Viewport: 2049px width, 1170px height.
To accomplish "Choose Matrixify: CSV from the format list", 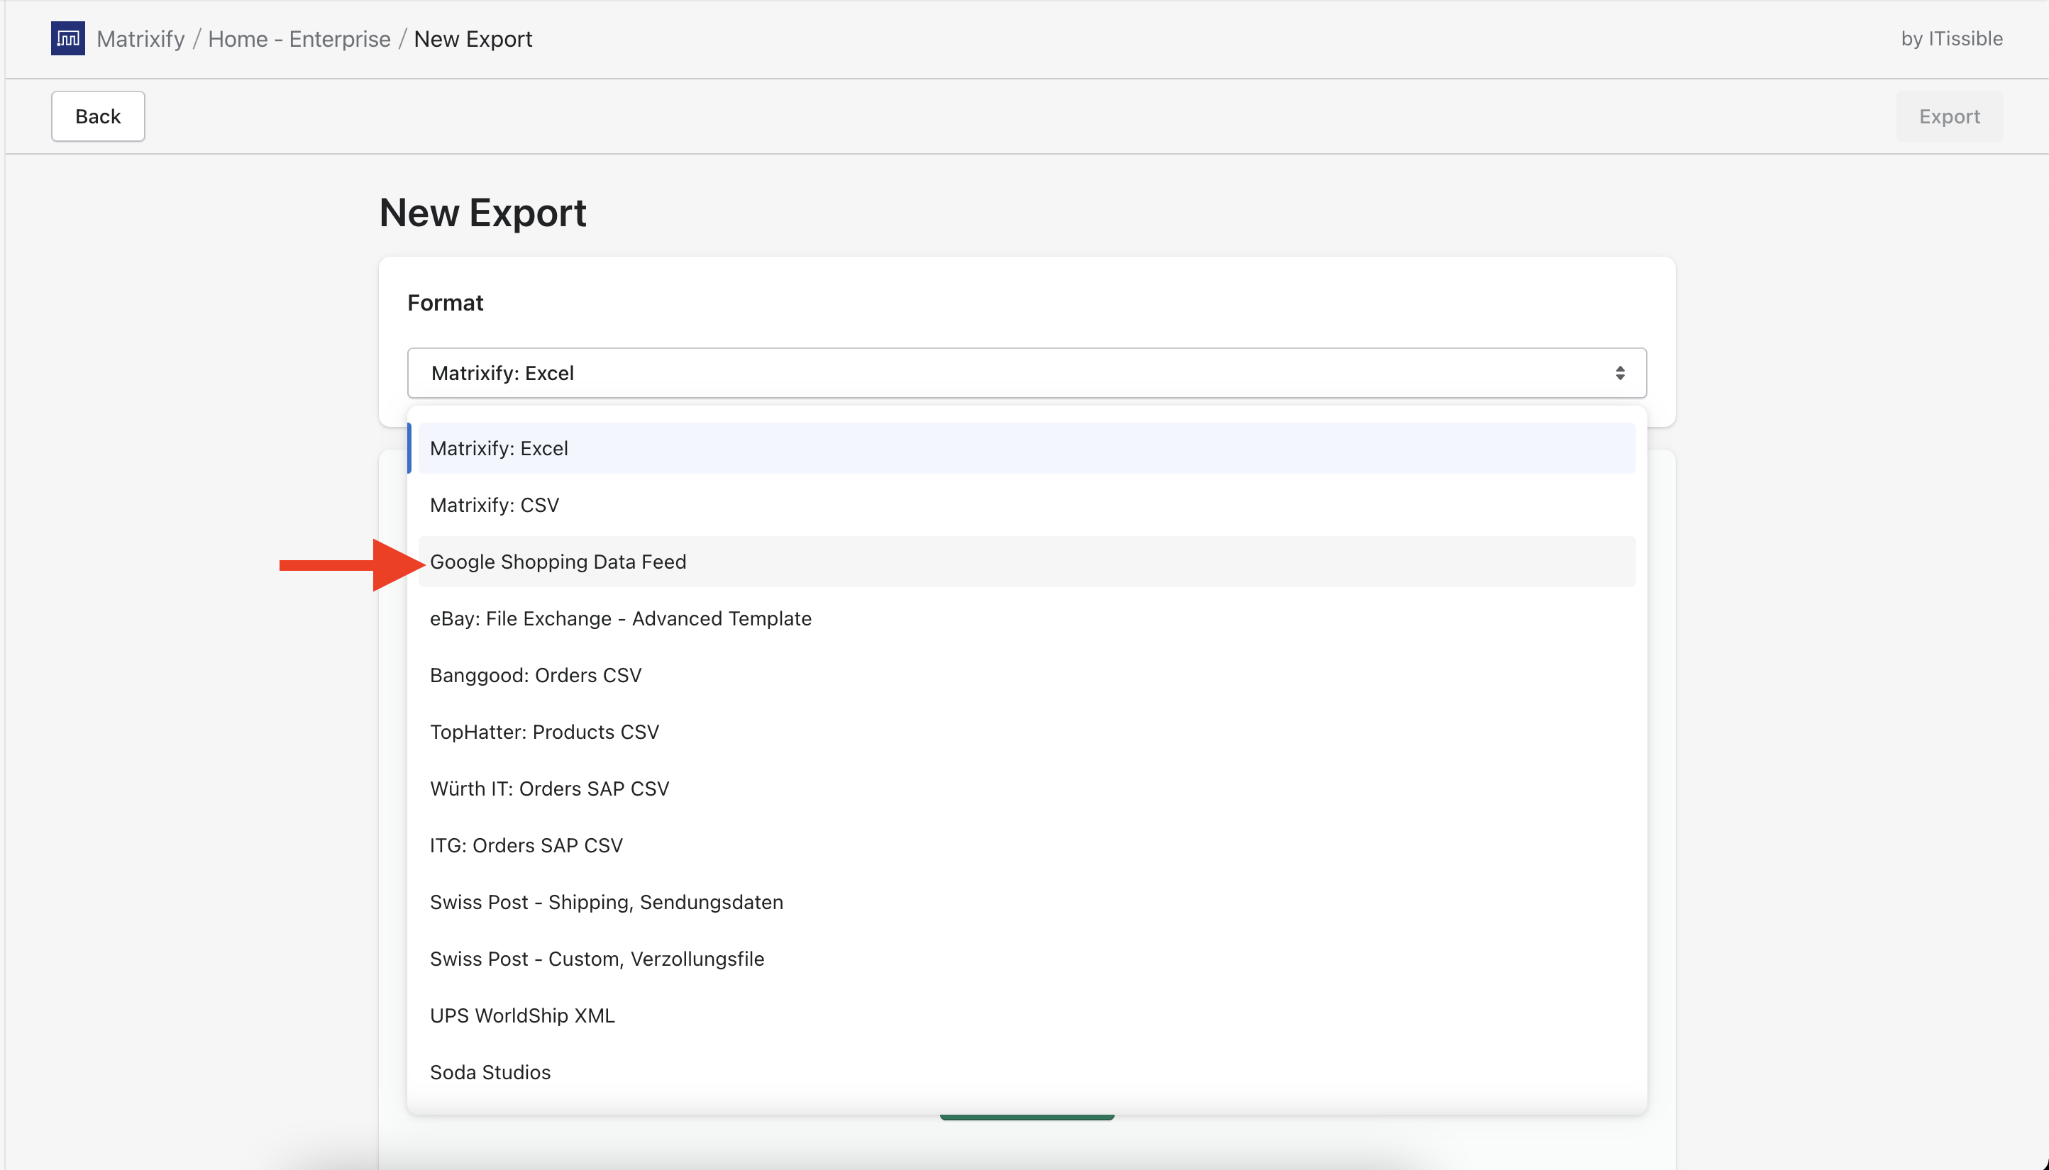I will point(495,505).
